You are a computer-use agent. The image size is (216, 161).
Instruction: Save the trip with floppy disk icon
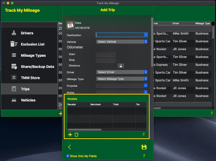click(144, 147)
